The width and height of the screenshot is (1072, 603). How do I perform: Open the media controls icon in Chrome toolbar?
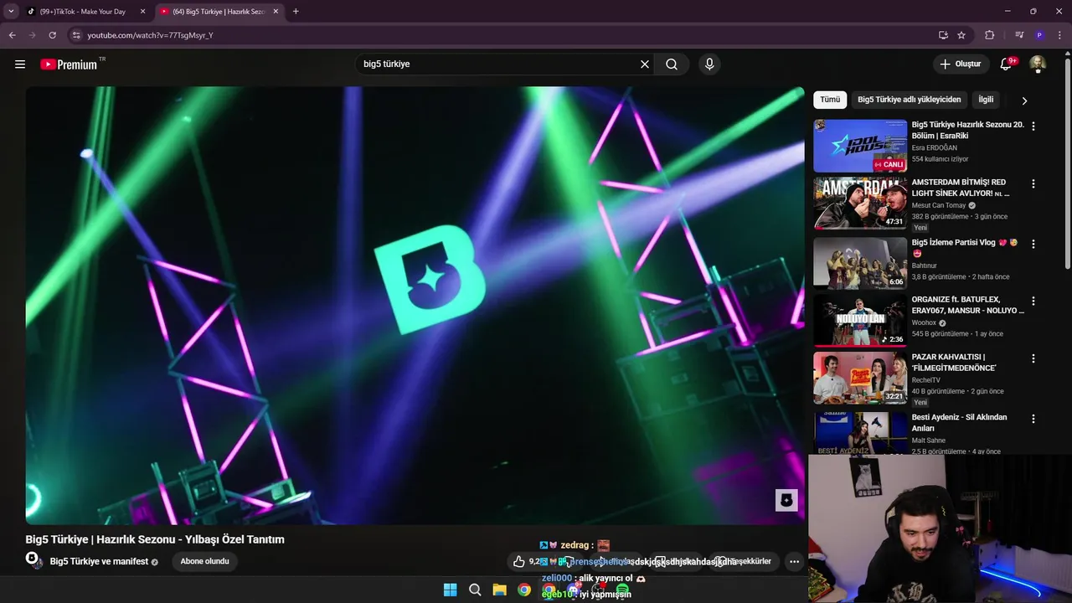pyautogui.click(x=1019, y=35)
